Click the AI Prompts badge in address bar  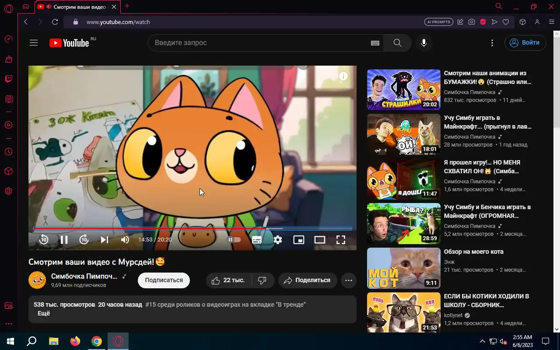coord(438,22)
